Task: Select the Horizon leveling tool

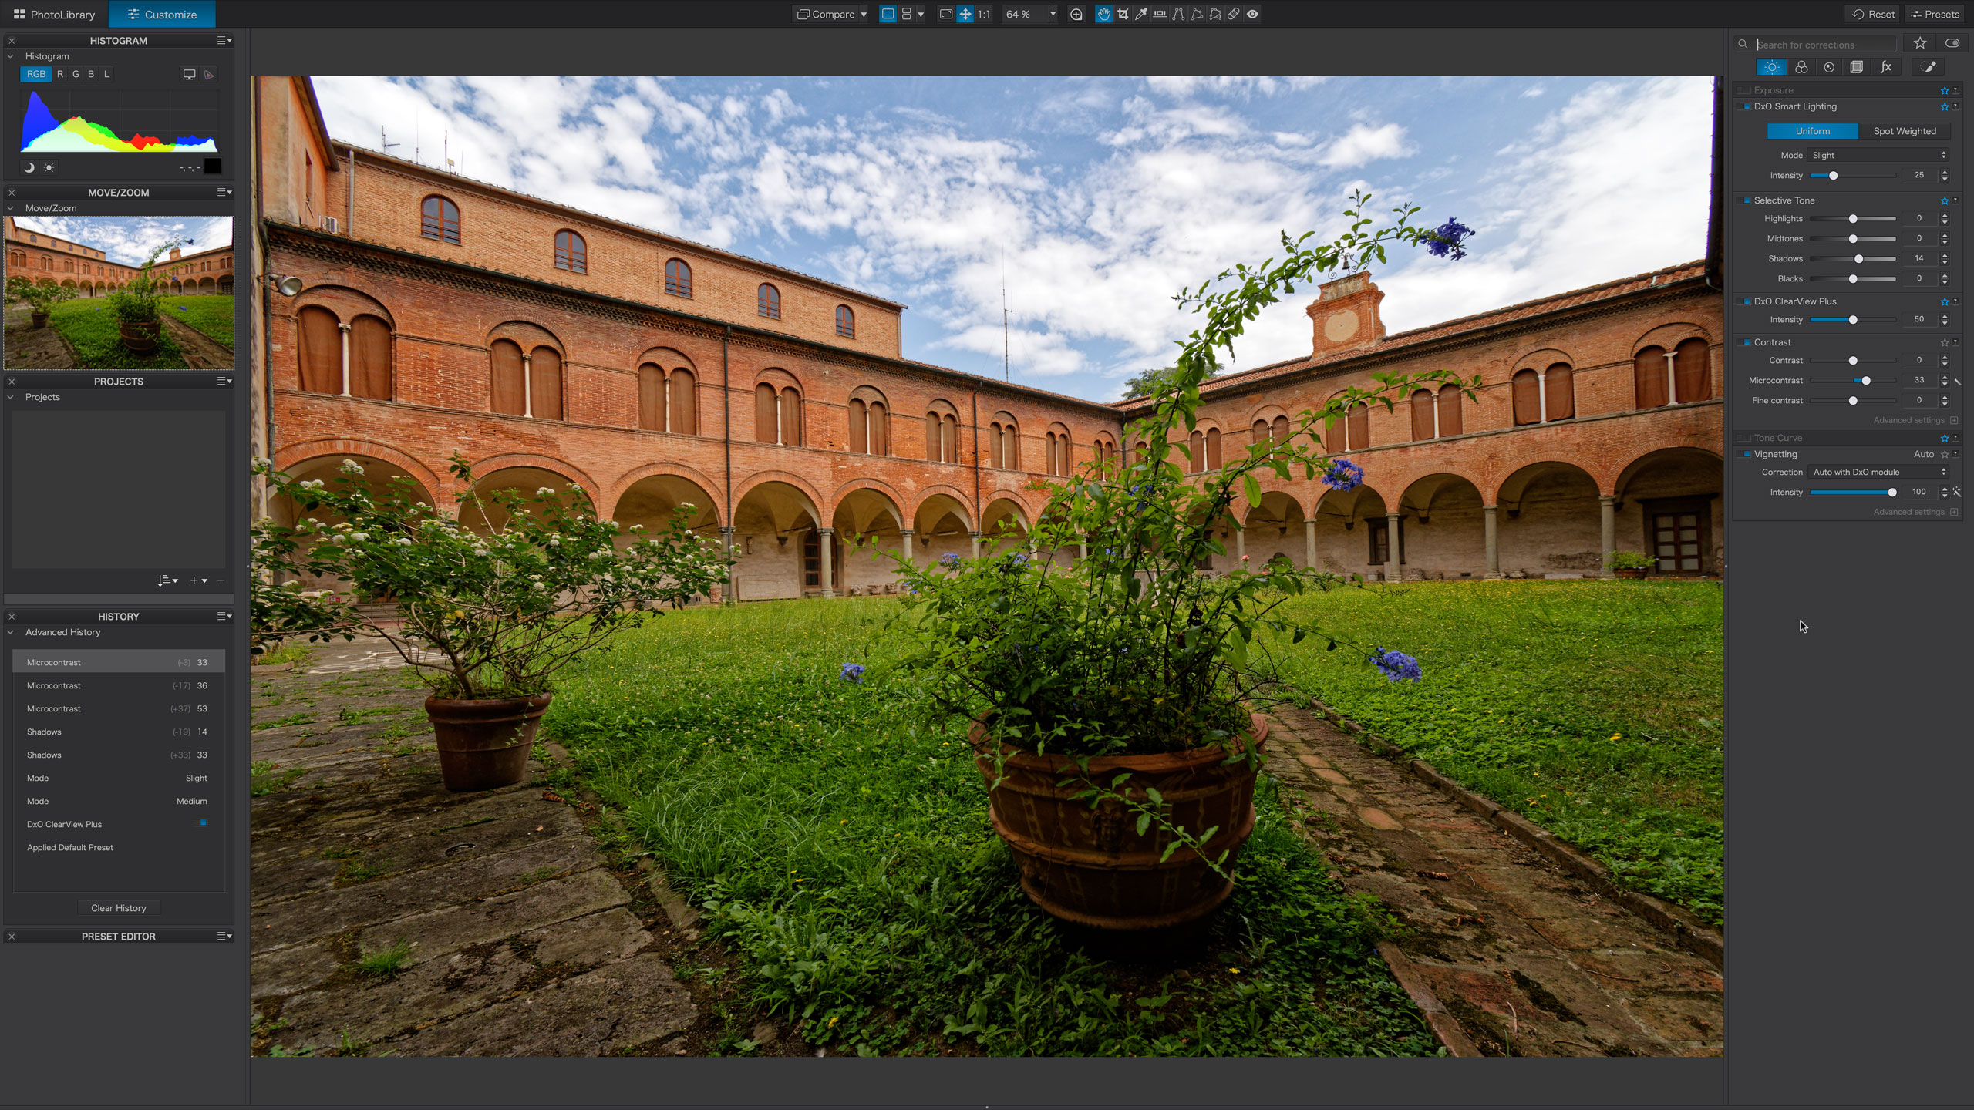Action: (1160, 14)
